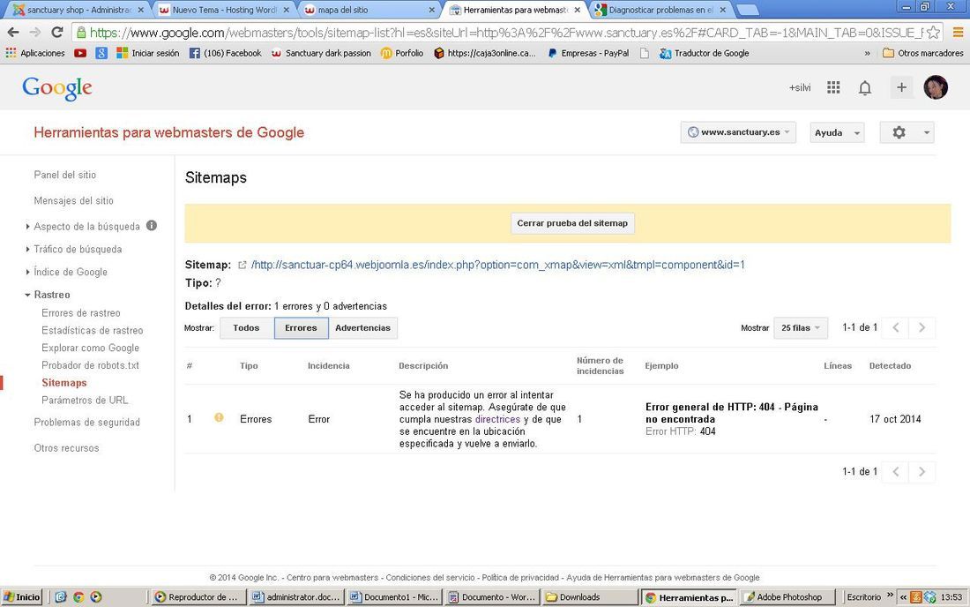970x607 pixels.
Task: Click the Inicio start button
Action: pyautogui.click(x=22, y=597)
